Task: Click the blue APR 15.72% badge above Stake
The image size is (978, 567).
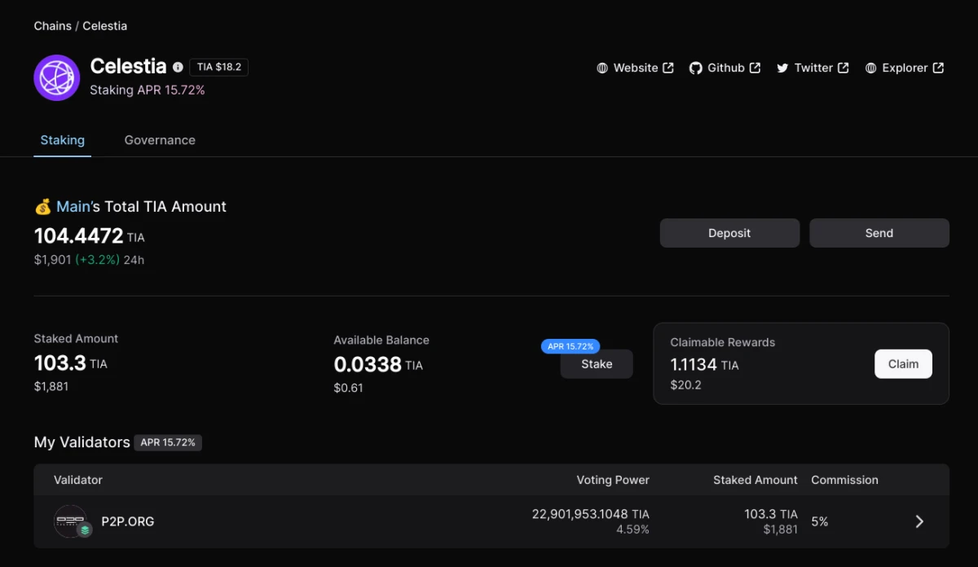Action: coord(570,346)
